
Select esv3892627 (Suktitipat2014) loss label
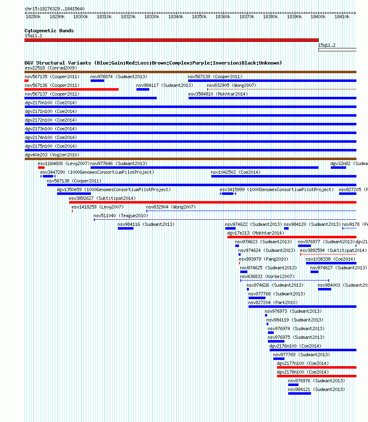point(102,198)
